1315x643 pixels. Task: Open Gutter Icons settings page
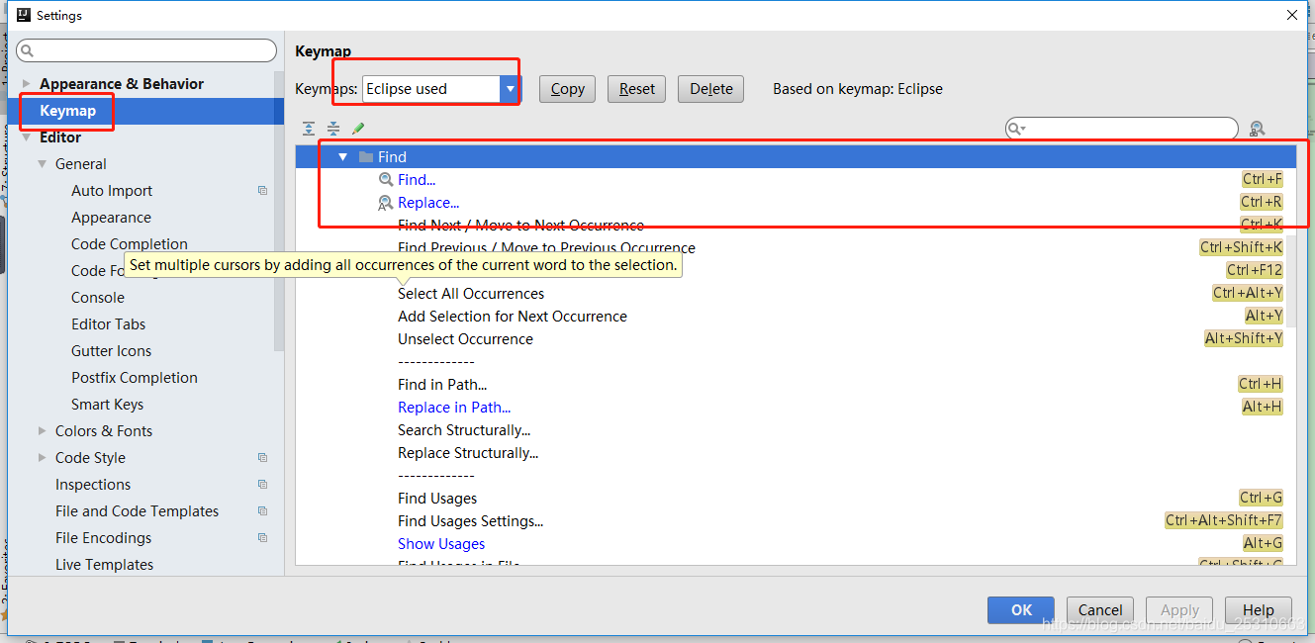pos(111,351)
